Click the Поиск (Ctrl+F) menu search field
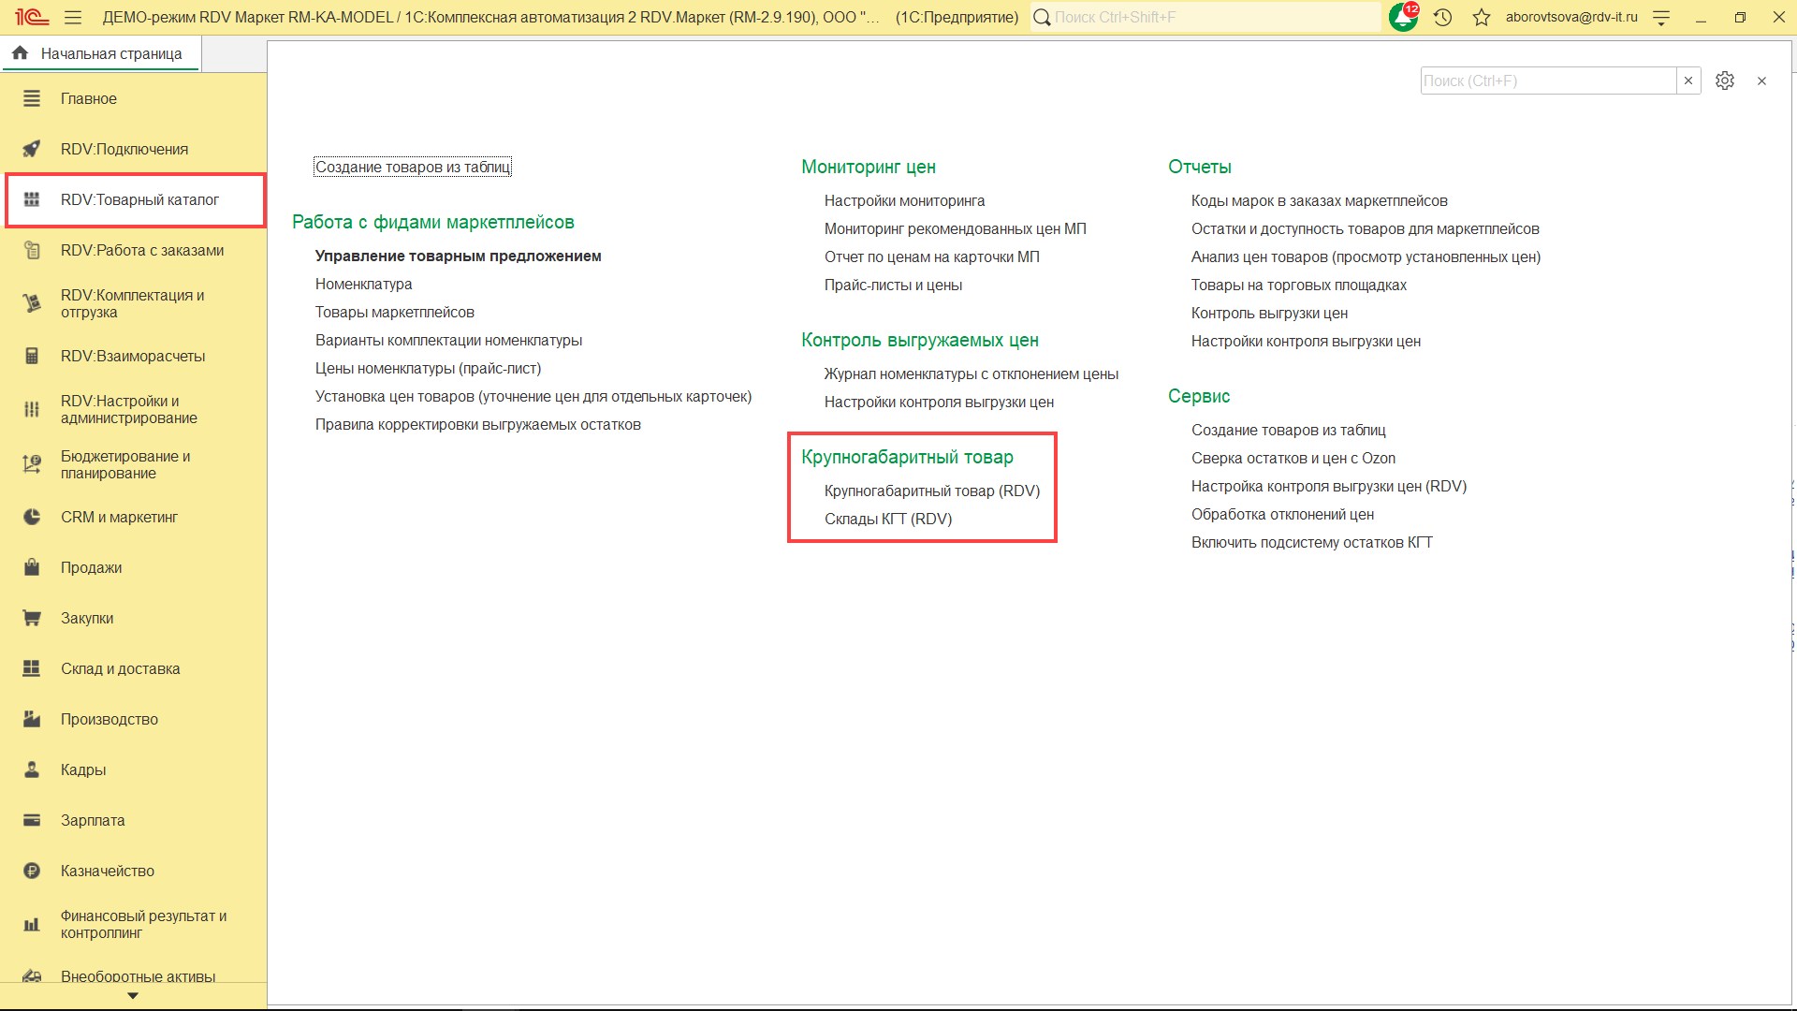Viewport: 1797px width, 1011px height. 1547,81
